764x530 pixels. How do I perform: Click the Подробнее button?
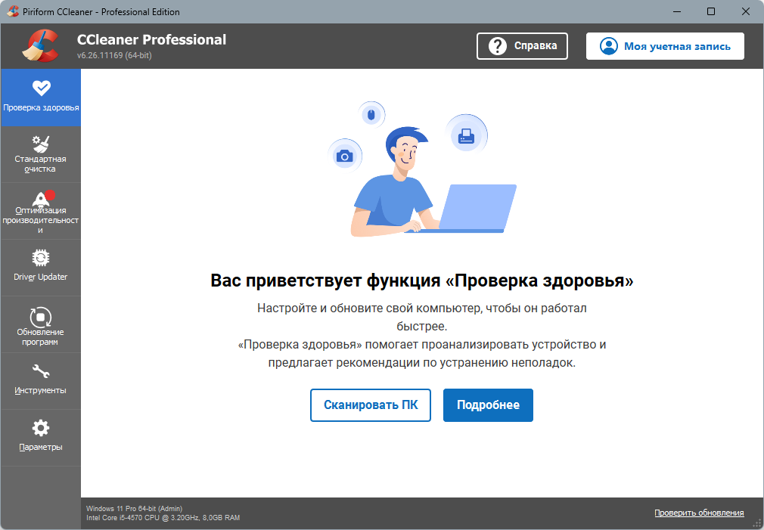pos(488,405)
